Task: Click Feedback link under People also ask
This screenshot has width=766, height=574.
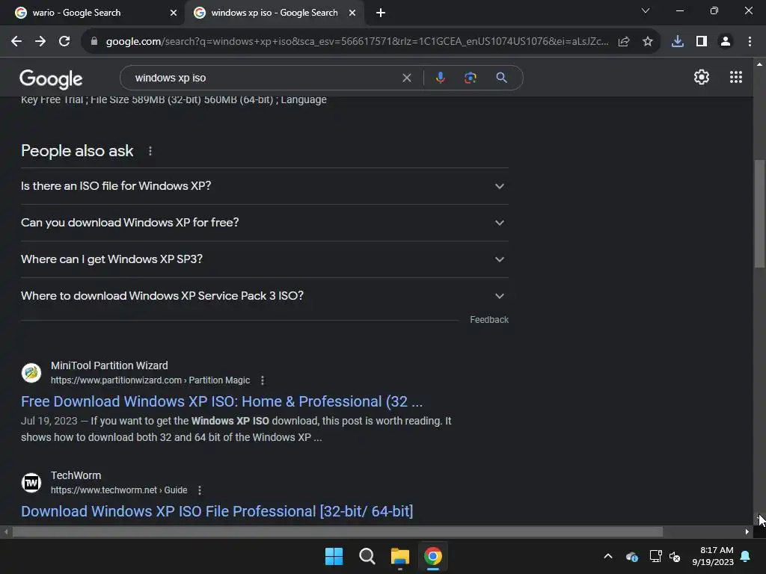Action: click(x=489, y=320)
